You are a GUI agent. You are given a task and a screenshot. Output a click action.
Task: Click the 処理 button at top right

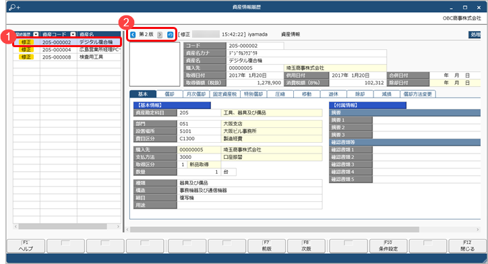click(x=475, y=34)
